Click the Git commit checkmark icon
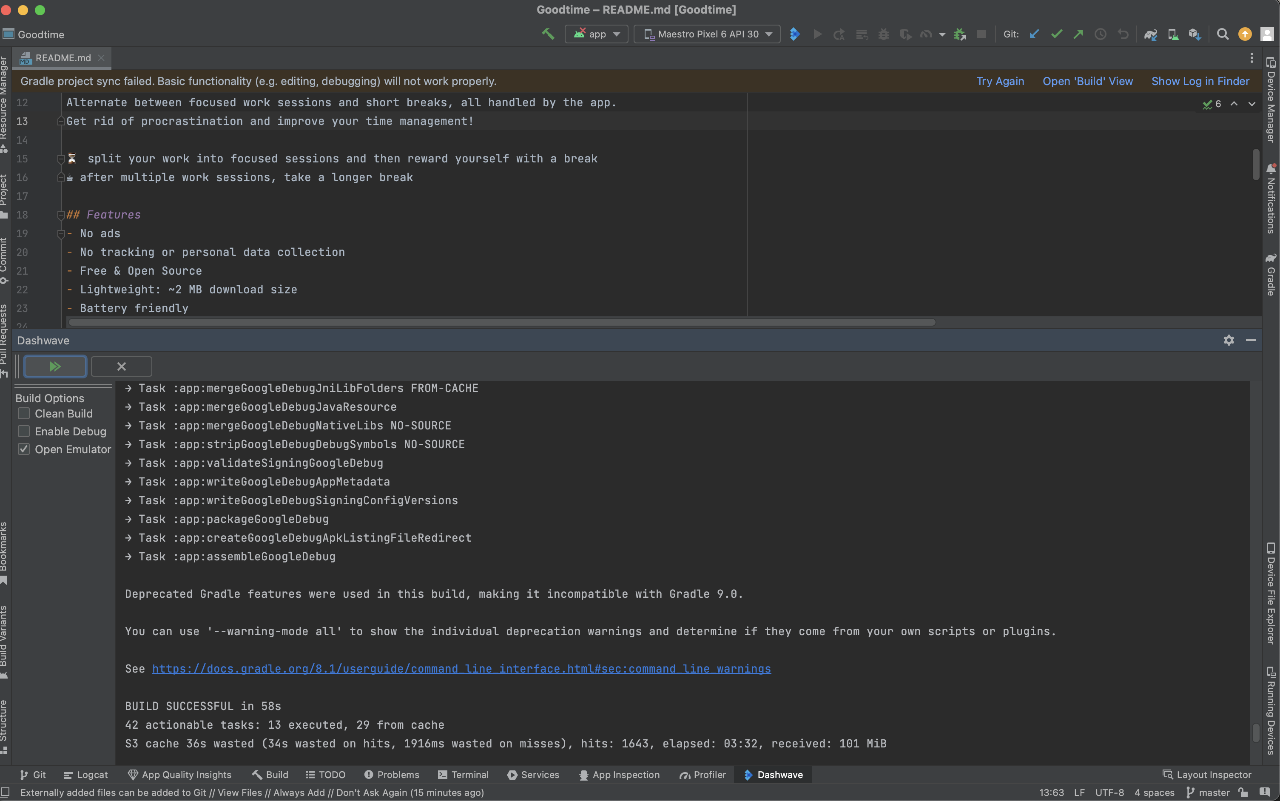 [1056, 34]
